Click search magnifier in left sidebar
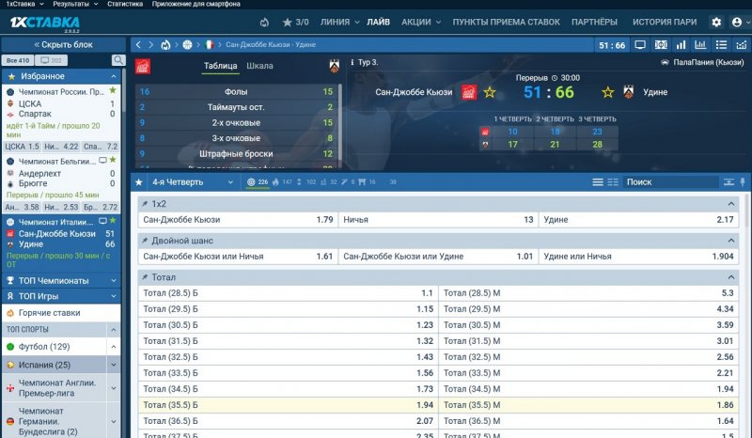Viewport: 752px width, 438px height. point(118,60)
